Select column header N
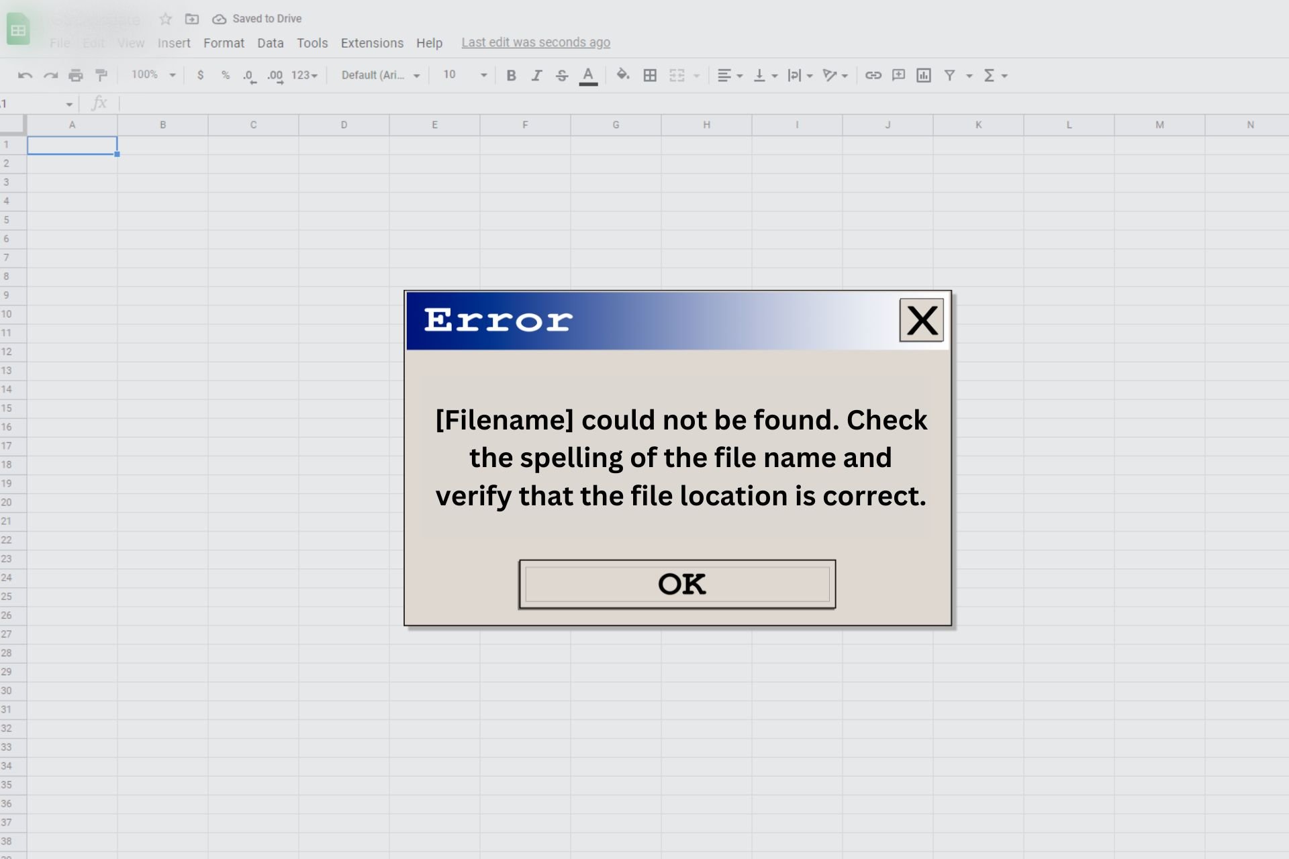This screenshot has height=859, width=1289. [1249, 125]
